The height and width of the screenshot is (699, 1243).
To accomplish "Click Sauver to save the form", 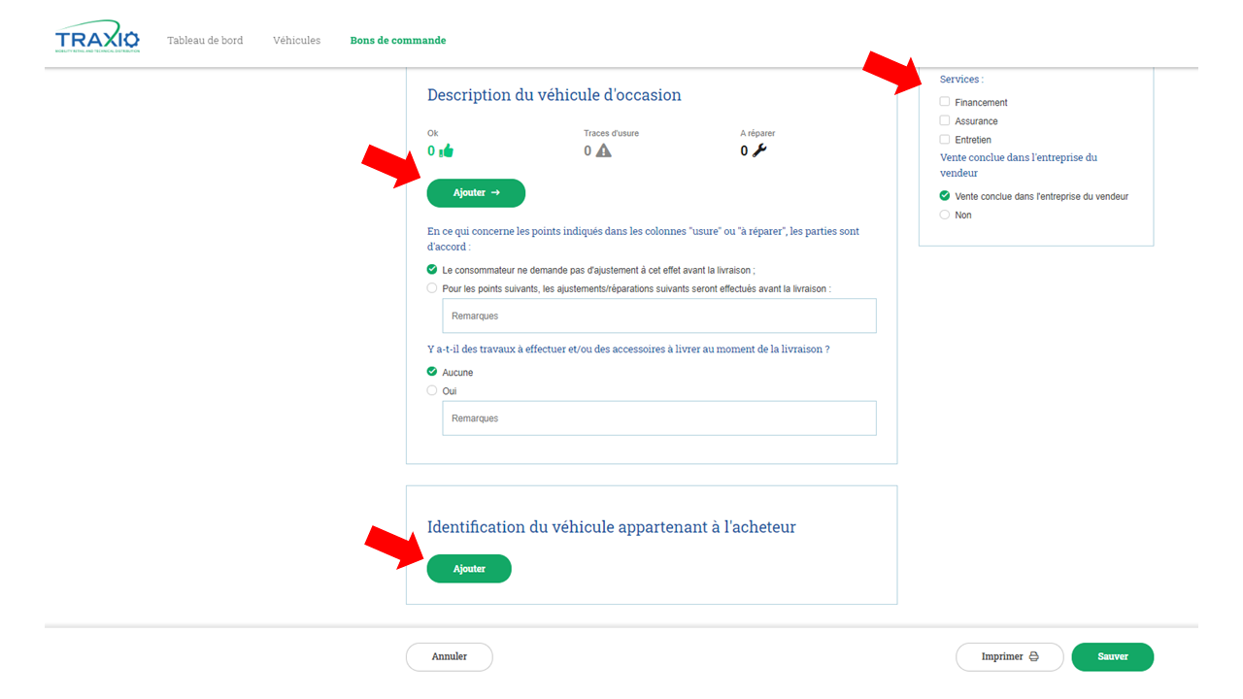I will (x=1113, y=657).
